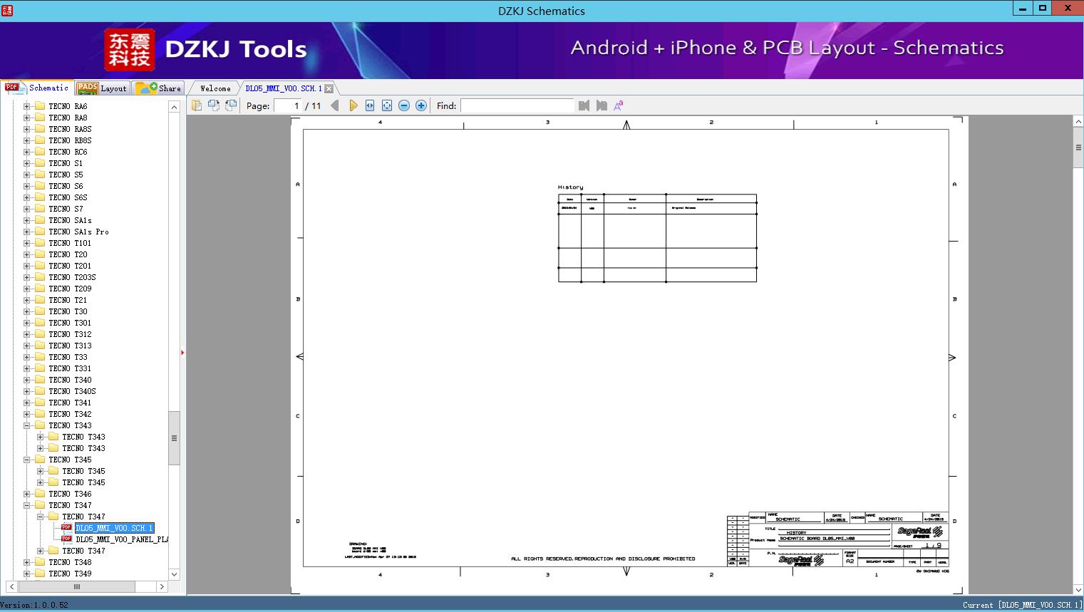The width and height of the screenshot is (1084, 612).
Task: Select the TECNO T331 tree row
Action: 70,368
